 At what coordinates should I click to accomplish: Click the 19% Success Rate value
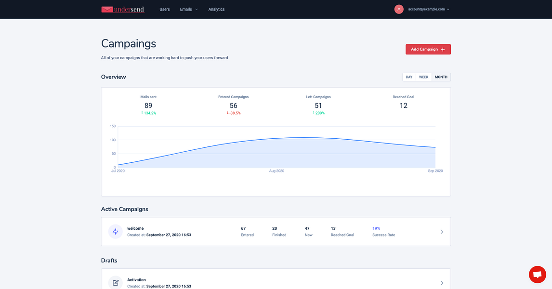tap(376, 228)
